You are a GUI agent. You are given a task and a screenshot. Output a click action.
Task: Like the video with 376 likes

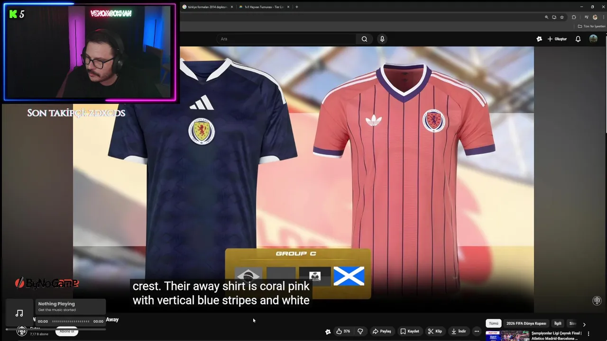343,332
